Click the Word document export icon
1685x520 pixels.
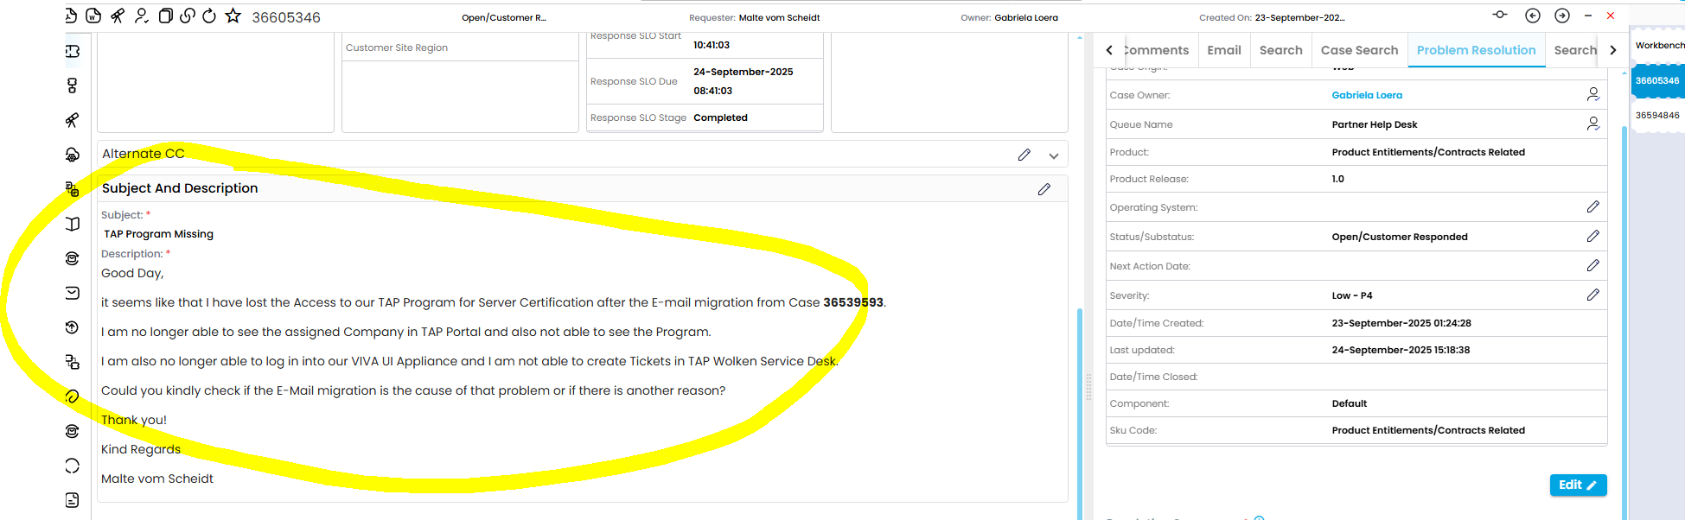point(93,16)
